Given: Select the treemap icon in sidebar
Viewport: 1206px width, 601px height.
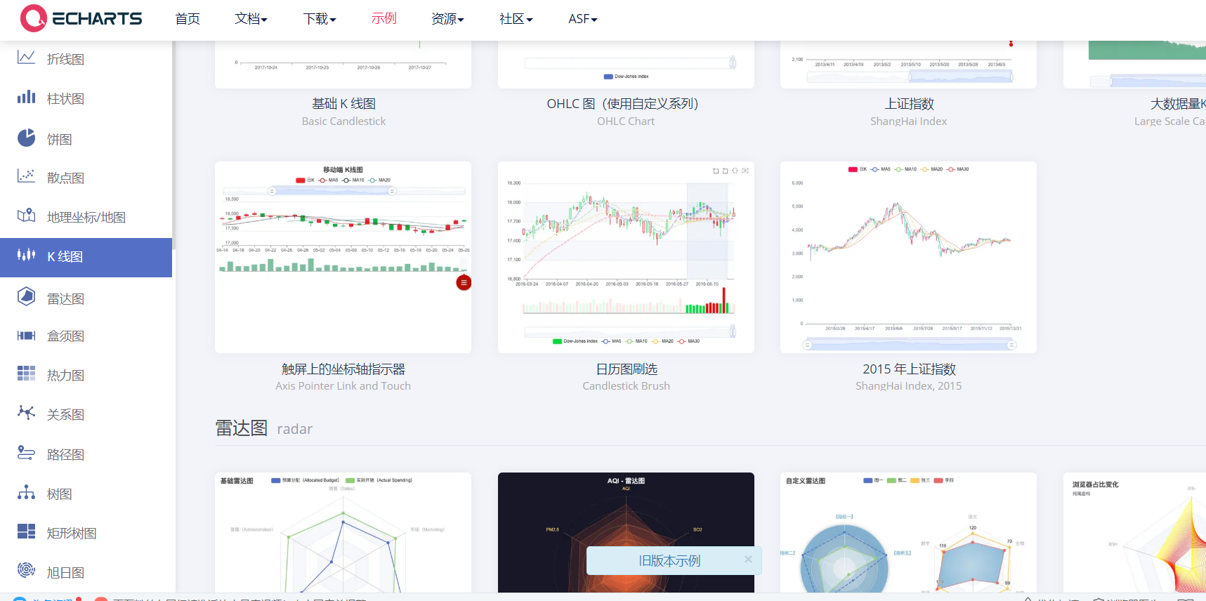Looking at the screenshot, I should tap(26, 531).
